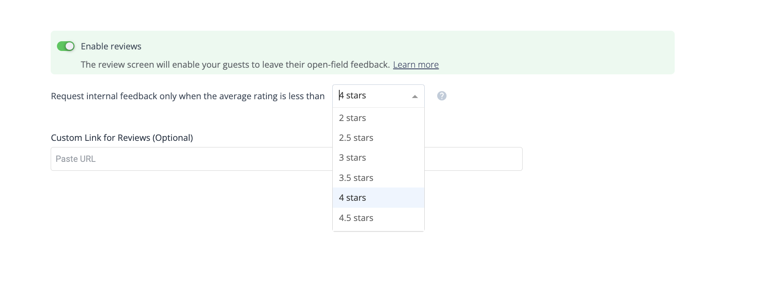This screenshot has height=291, width=780.
Task: Open the Learn more link
Action: click(x=416, y=65)
